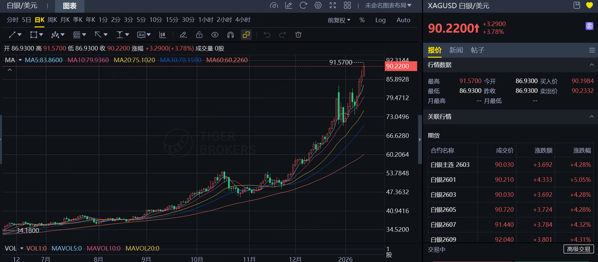Open the 白银2601 contract row
Viewport: 598px width, 262px height.
(x=511, y=180)
